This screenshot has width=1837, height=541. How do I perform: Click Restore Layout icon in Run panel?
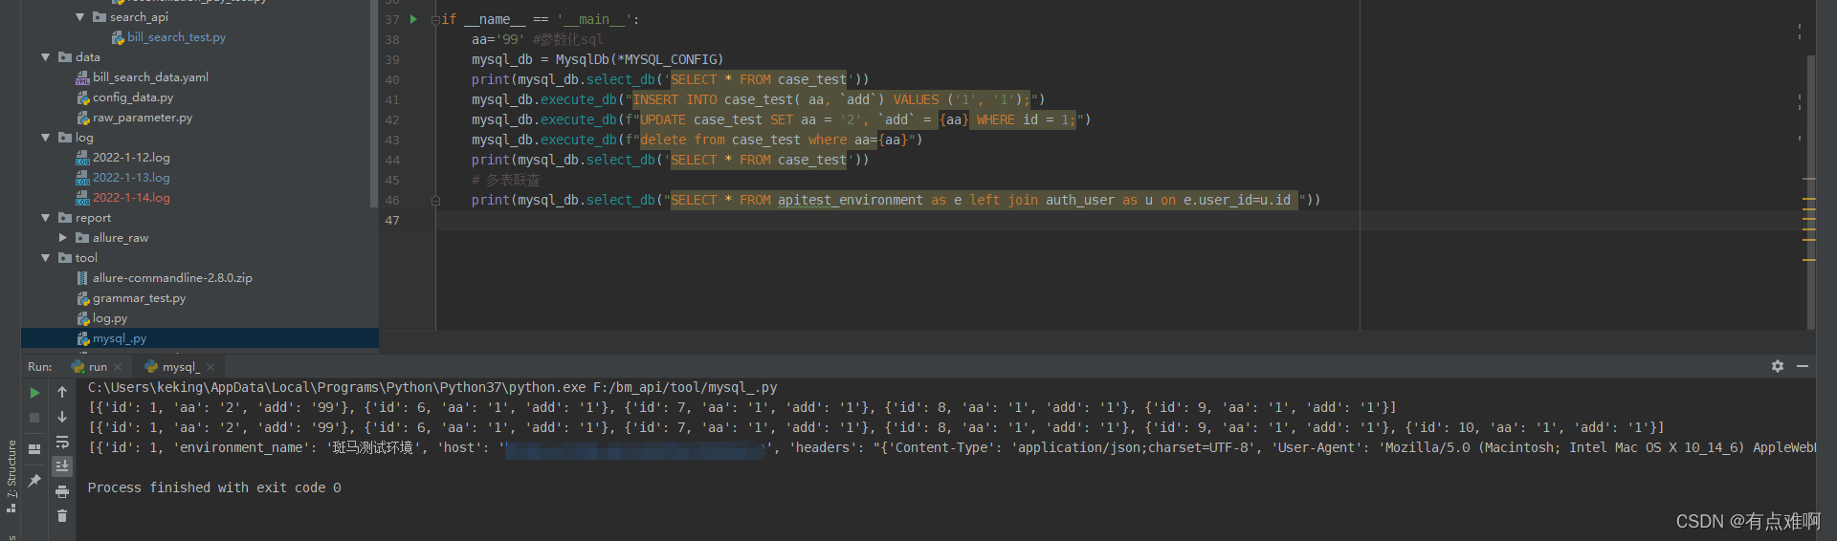click(34, 449)
